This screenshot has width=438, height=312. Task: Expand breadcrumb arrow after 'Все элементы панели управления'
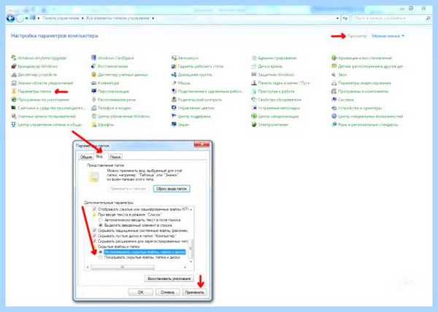tap(153, 18)
